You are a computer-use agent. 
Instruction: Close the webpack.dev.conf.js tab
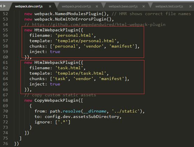(x=50, y=6)
